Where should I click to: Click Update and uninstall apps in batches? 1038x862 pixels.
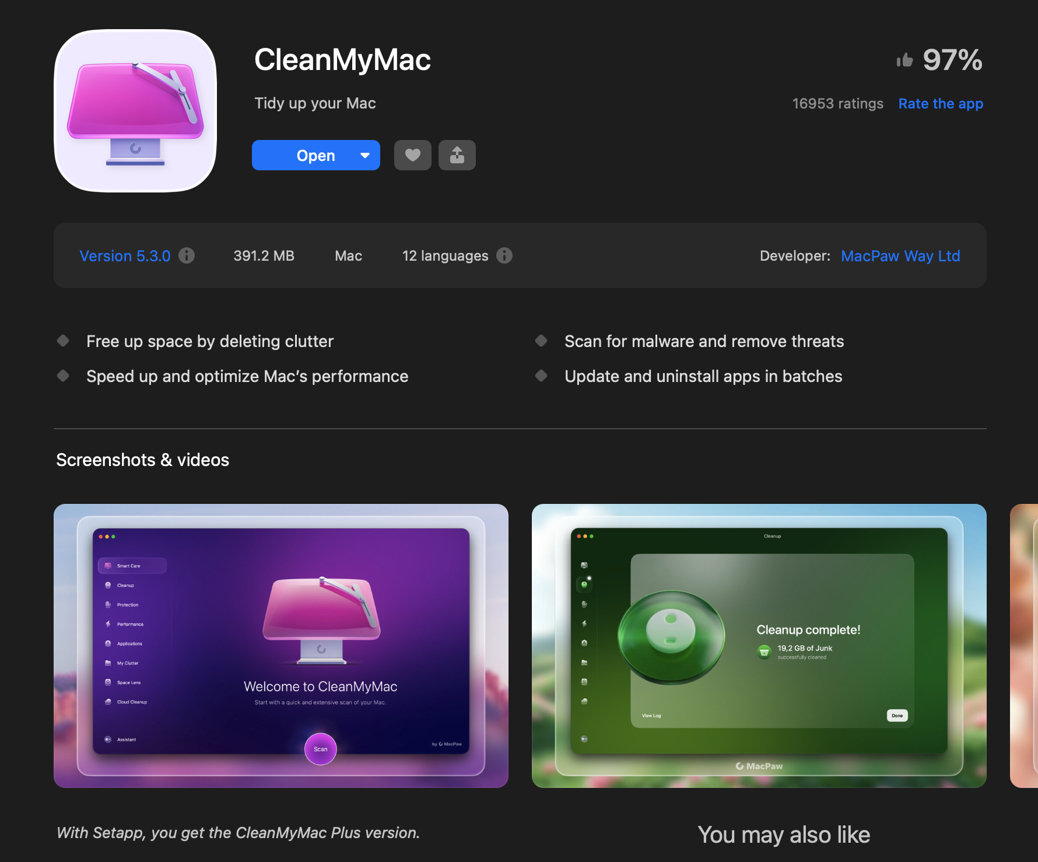703,376
